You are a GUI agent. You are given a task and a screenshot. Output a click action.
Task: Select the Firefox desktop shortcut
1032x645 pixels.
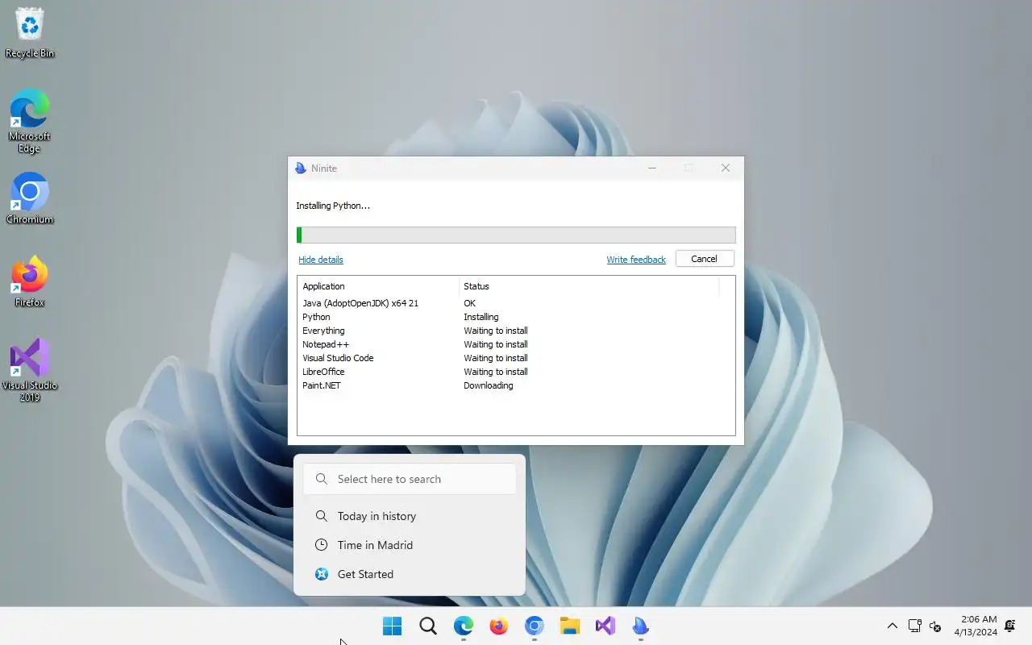click(x=30, y=281)
